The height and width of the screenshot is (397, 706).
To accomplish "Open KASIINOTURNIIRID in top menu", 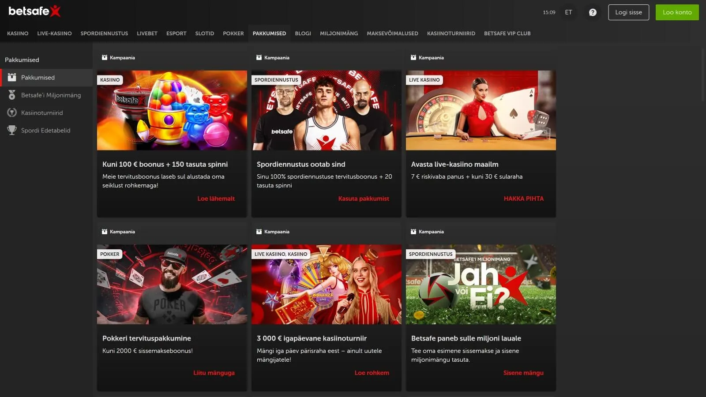I will [451, 34].
